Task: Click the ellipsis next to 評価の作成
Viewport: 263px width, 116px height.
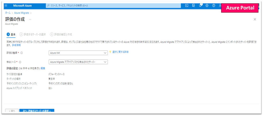Action: click(30, 19)
